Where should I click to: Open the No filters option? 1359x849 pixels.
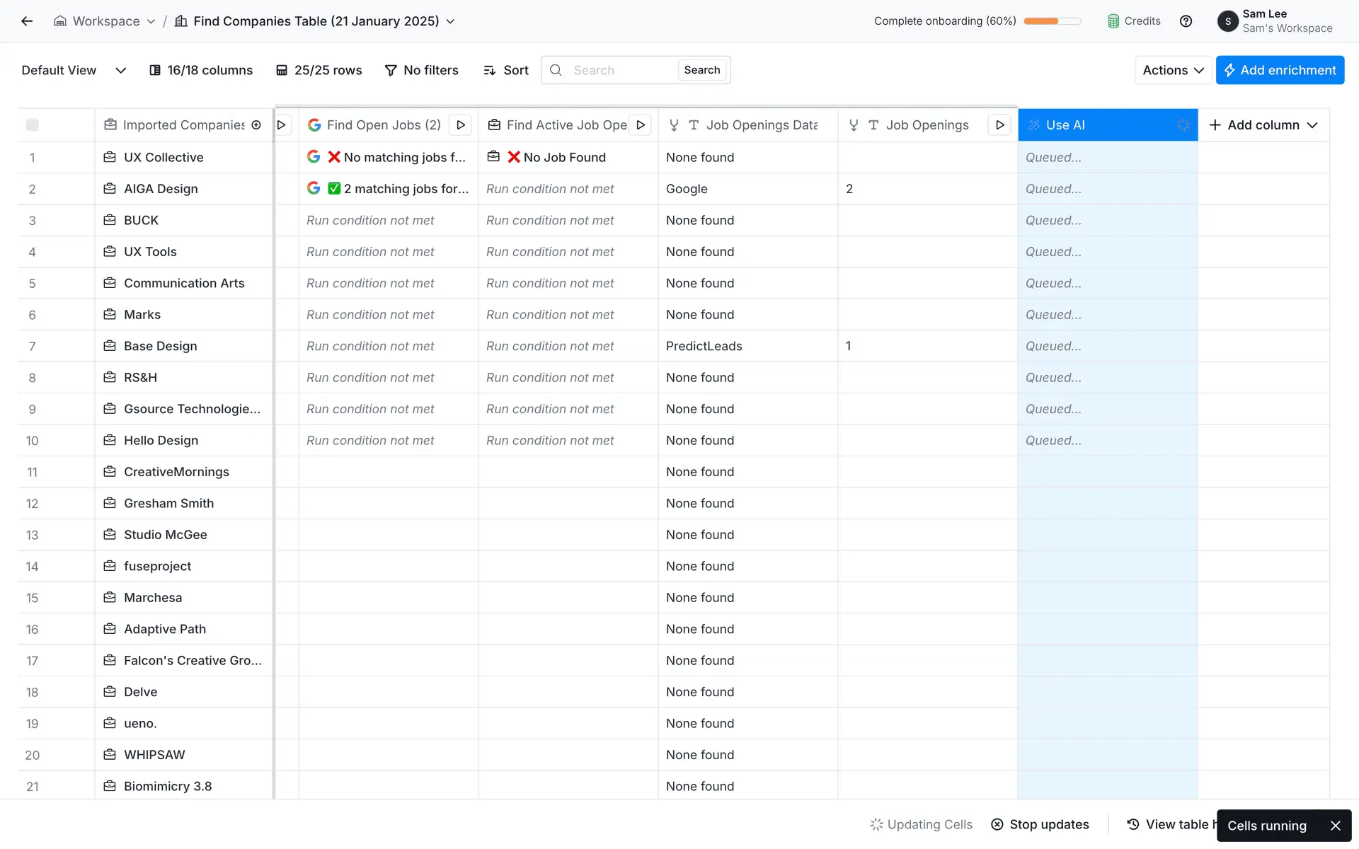422,70
